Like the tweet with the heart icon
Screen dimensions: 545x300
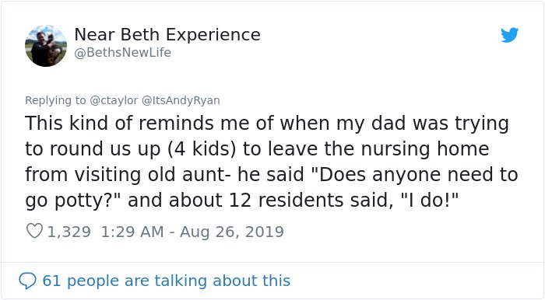pos(34,231)
